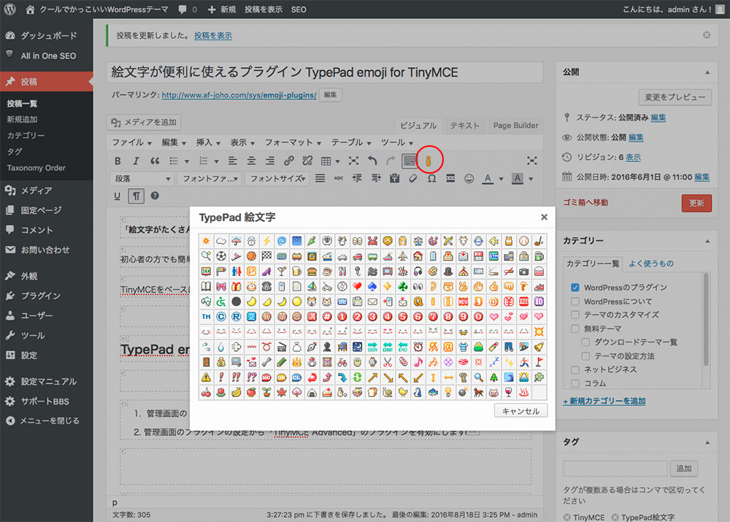Screen dimensions: 730x522
Task: Insert the sun emoji
Action: (x=206, y=241)
